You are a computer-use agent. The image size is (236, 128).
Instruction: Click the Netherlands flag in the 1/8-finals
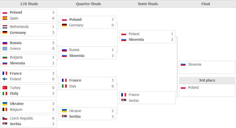coord(5,27)
